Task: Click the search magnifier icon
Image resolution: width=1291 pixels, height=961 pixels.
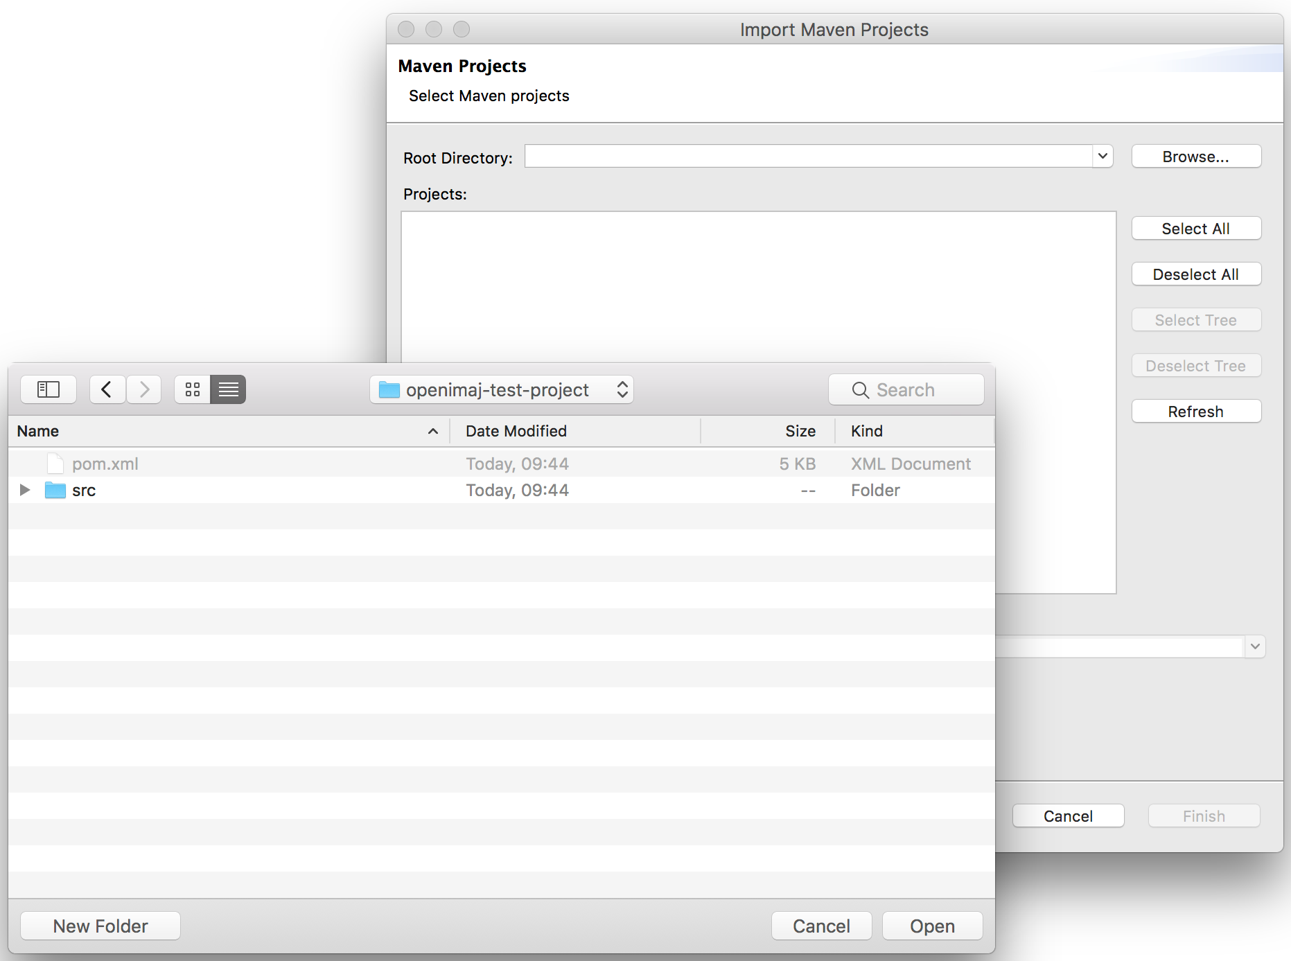Action: pos(860,390)
